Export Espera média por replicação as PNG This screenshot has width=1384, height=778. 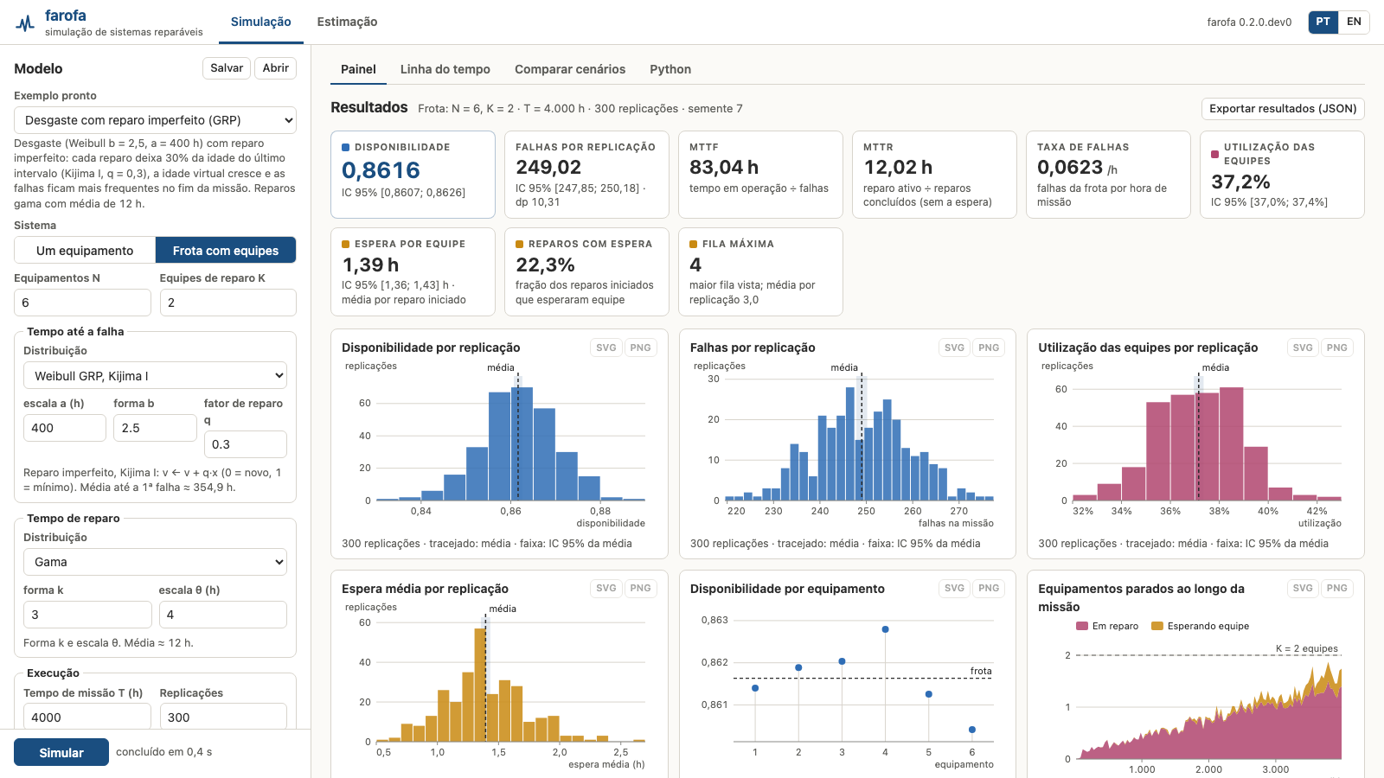pos(640,588)
